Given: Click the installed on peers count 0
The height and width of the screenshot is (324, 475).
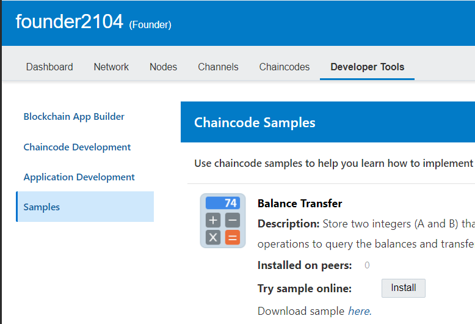Looking at the screenshot, I should click(x=367, y=265).
